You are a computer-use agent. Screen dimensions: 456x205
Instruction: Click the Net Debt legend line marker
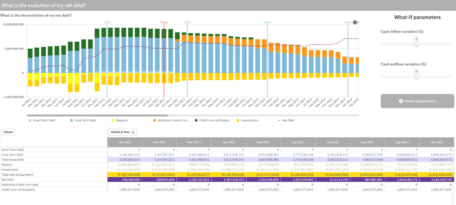[x=280, y=120]
